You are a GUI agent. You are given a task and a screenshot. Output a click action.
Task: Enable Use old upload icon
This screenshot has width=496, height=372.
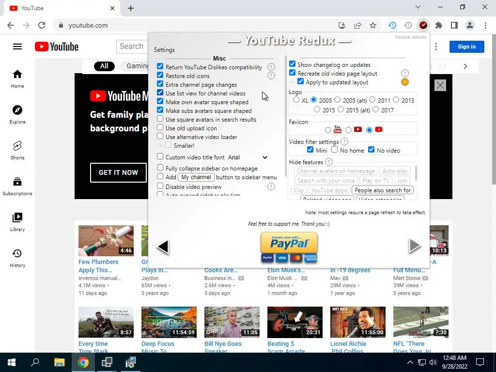click(160, 127)
